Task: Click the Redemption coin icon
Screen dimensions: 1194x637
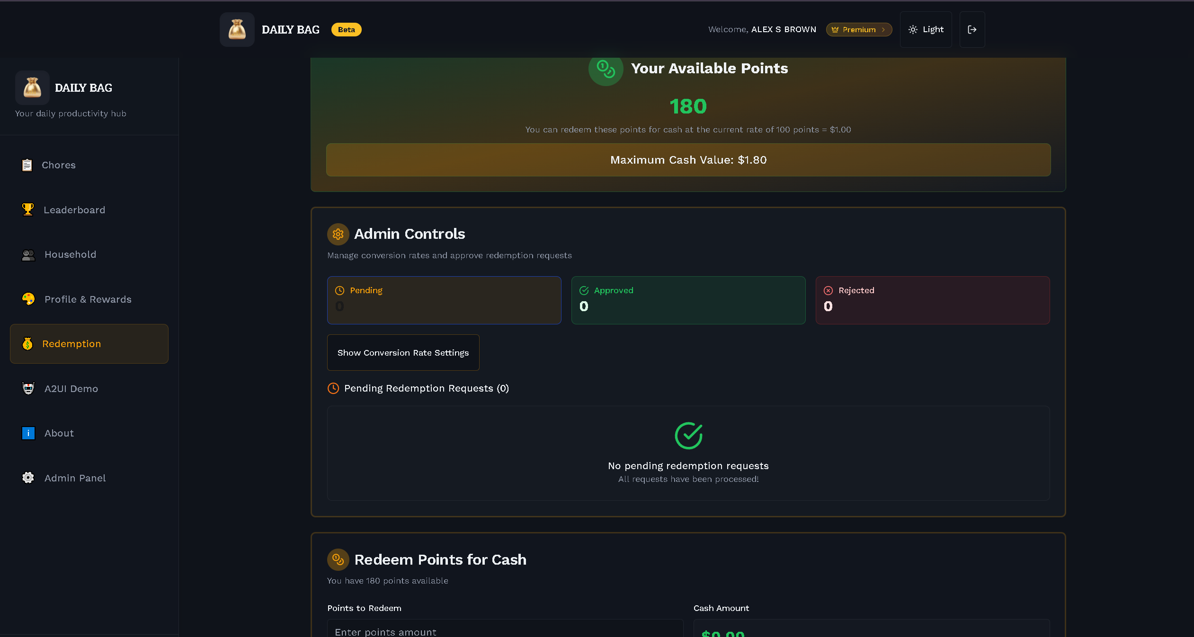Action: 27,343
